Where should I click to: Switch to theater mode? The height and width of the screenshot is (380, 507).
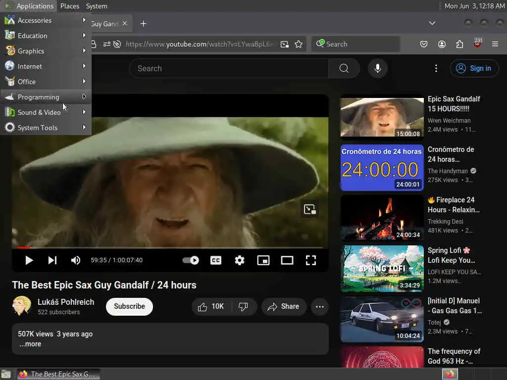tap(287, 260)
